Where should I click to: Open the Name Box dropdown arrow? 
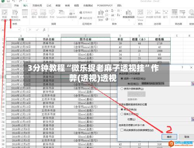[x=19, y=30]
